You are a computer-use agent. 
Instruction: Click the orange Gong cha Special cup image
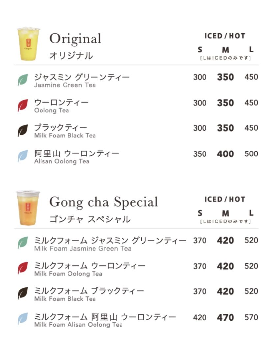coord(28,208)
